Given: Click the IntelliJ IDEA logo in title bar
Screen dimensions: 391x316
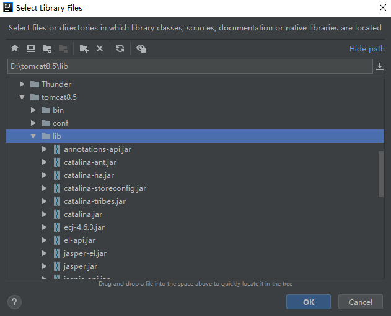Looking at the screenshot, I should pyautogui.click(x=7, y=7).
